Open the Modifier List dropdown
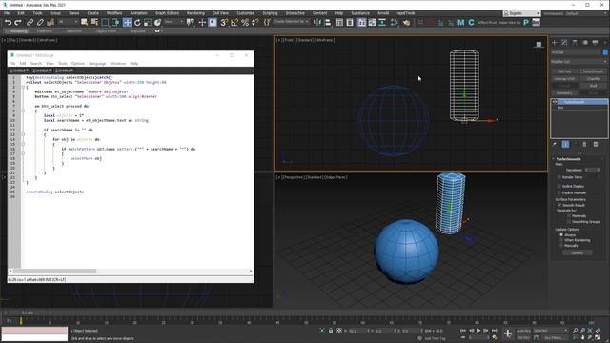Image resolution: width=610 pixels, height=343 pixels. pyautogui.click(x=579, y=62)
